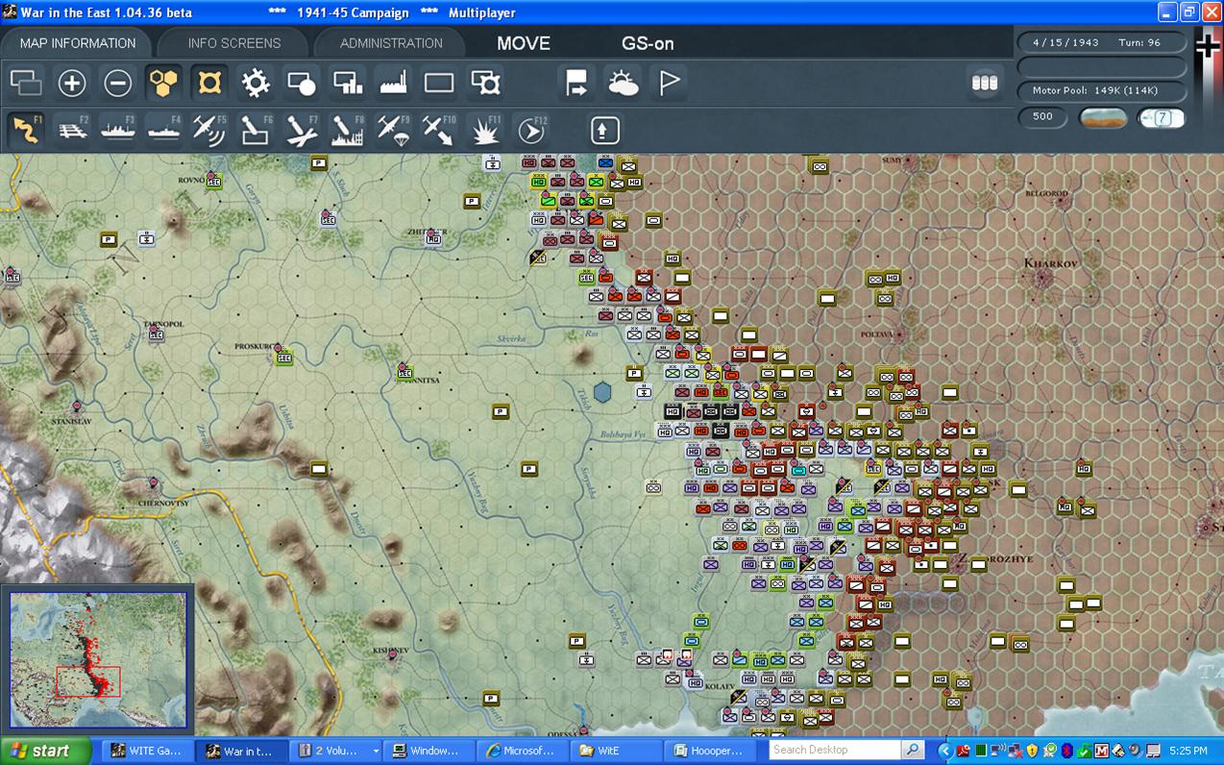Select F8 bomb city mode icon
The width and height of the screenshot is (1224, 765).
[348, 130]
